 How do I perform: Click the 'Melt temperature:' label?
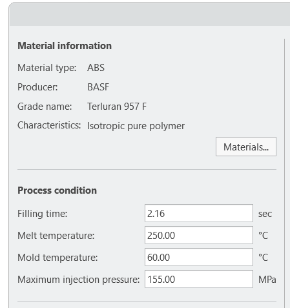coord(56,236)
